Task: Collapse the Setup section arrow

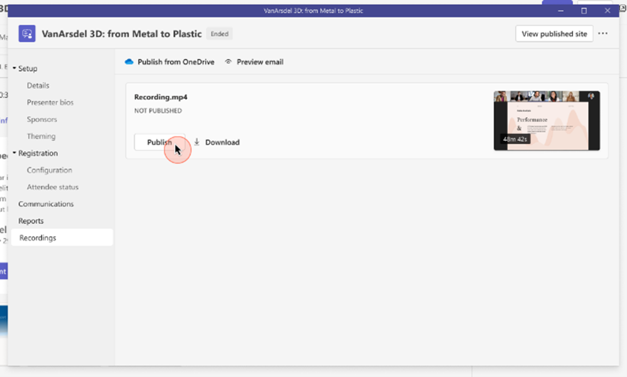Action: (14, 68)
